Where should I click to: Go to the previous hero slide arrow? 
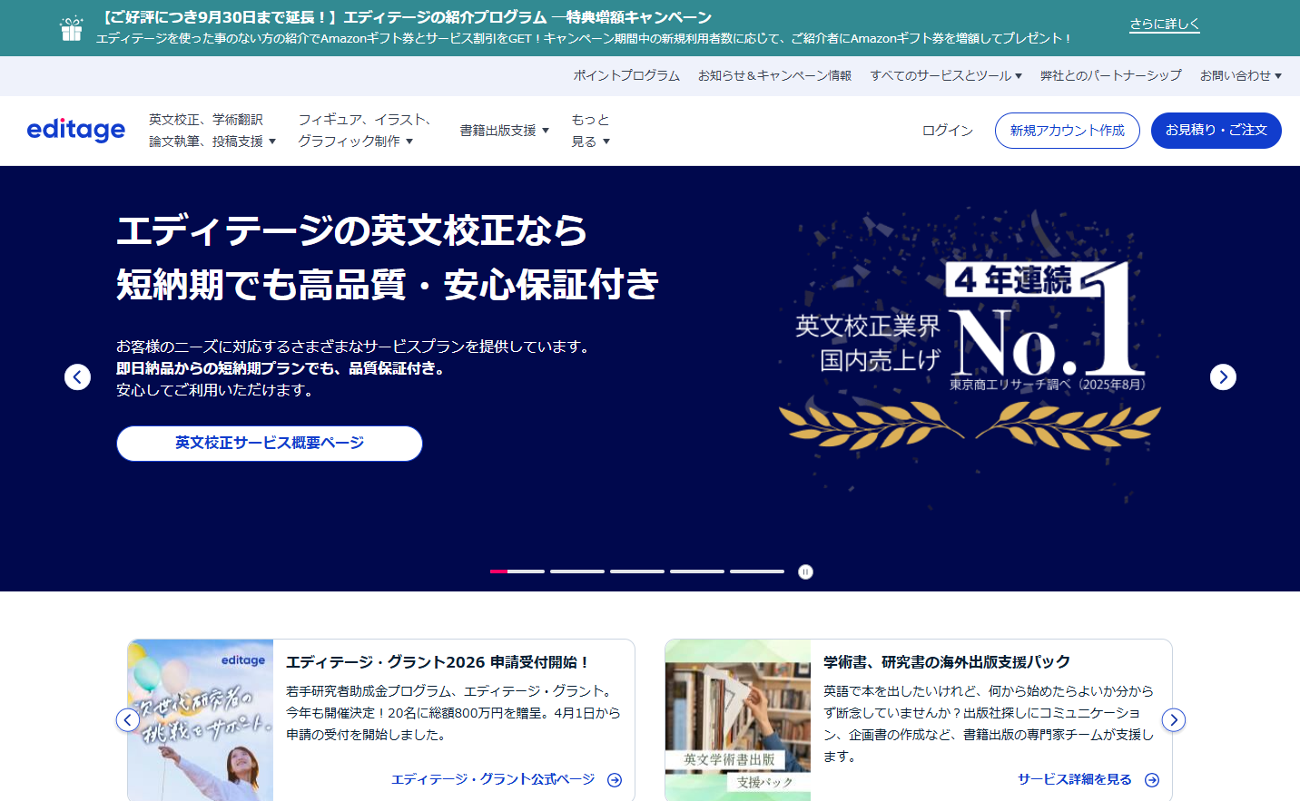77,376
